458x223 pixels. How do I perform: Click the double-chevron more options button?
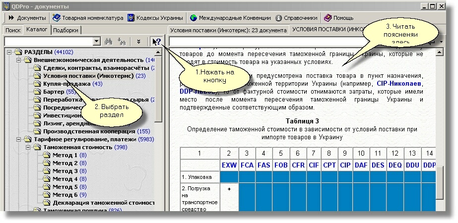point(138,42)
